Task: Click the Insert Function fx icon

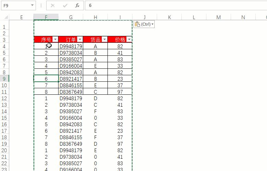Action: pos(77,5)
